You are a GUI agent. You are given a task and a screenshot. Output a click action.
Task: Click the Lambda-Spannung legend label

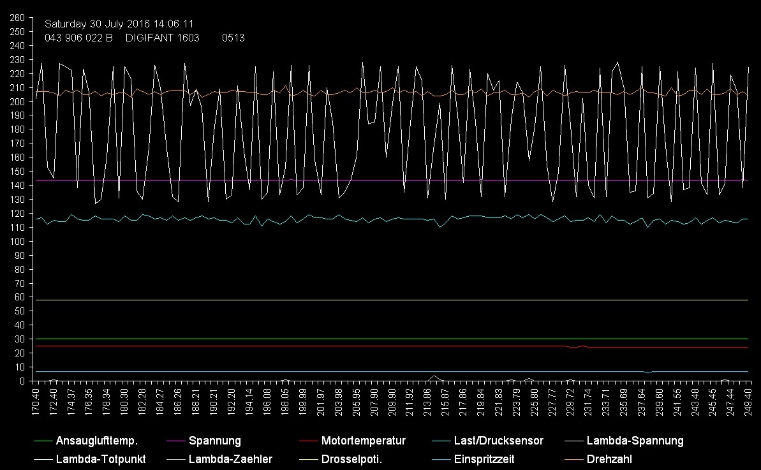(635, 441)
